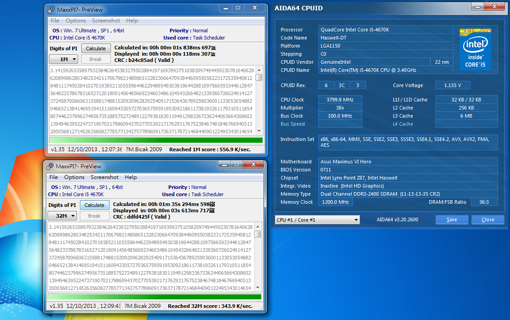The height and width of the screenshot is (320, 510).
Task: Click the CPU Clock value 3799.9 MHz
Action: [340, 100]
